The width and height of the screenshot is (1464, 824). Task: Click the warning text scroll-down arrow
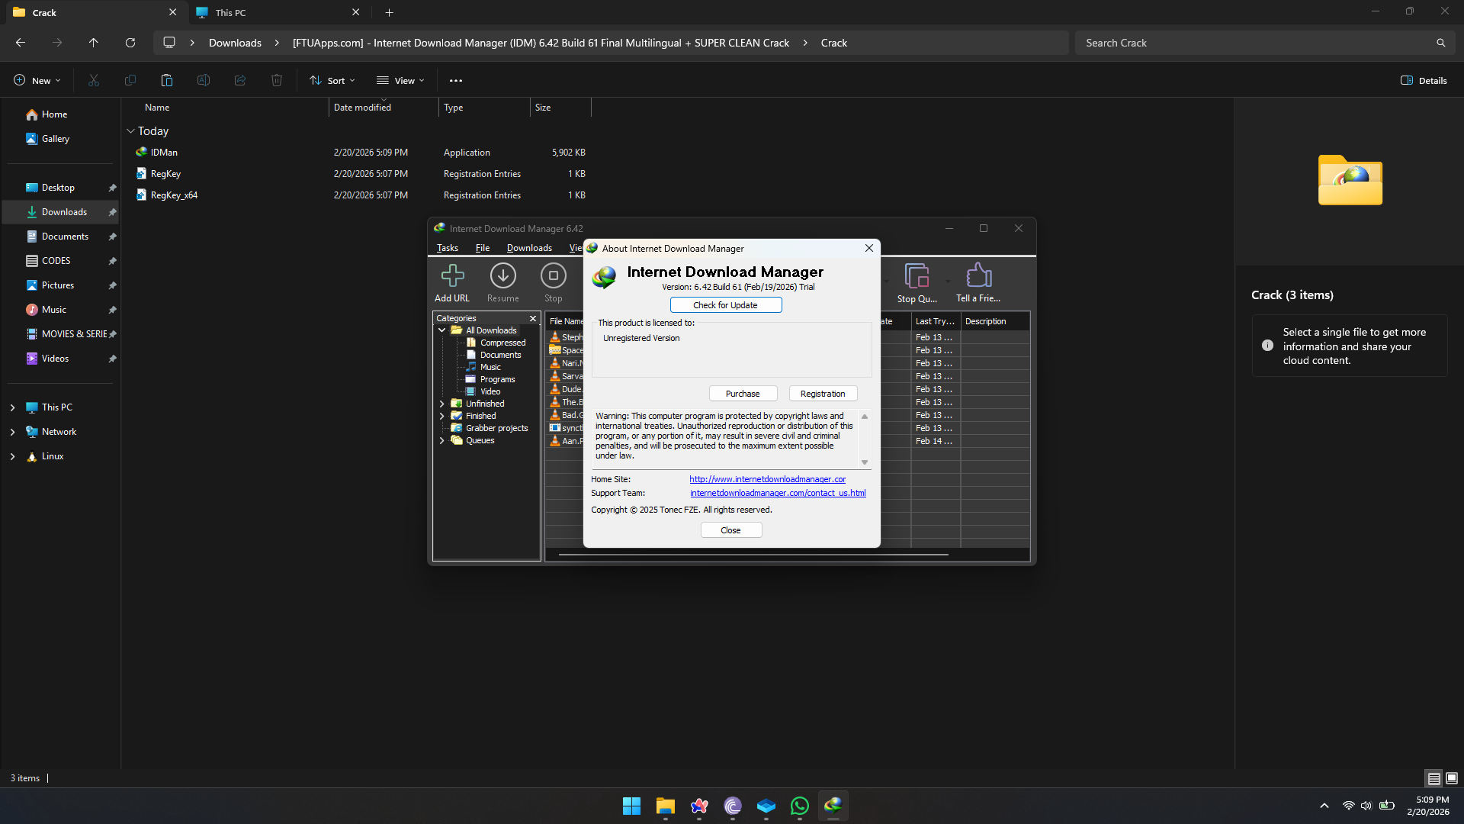pos(864,462)
